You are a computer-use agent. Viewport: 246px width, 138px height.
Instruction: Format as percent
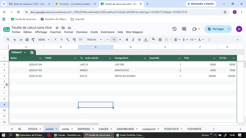tap(62, 39)
